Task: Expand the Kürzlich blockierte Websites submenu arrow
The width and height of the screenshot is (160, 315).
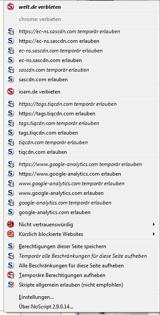Action: pyautogui.click(x=154, y=234)
